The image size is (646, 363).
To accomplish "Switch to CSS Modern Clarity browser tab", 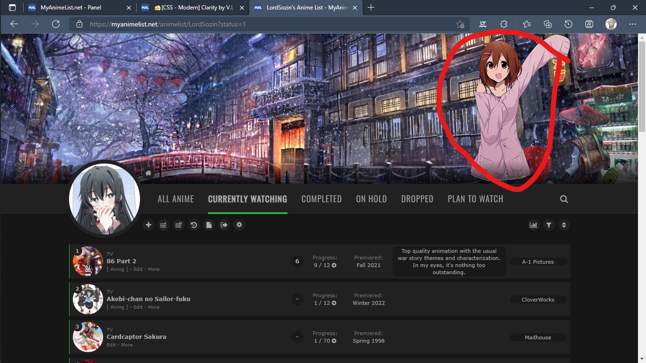I will [193, 8].
